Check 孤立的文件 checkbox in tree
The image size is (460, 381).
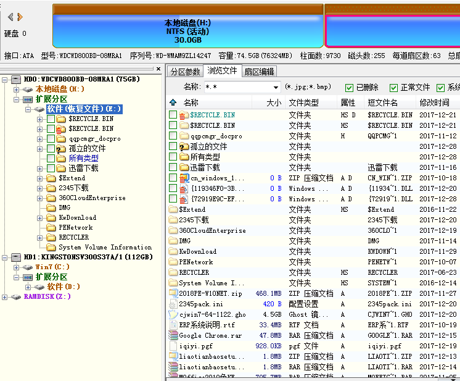[x=51, y=149]
